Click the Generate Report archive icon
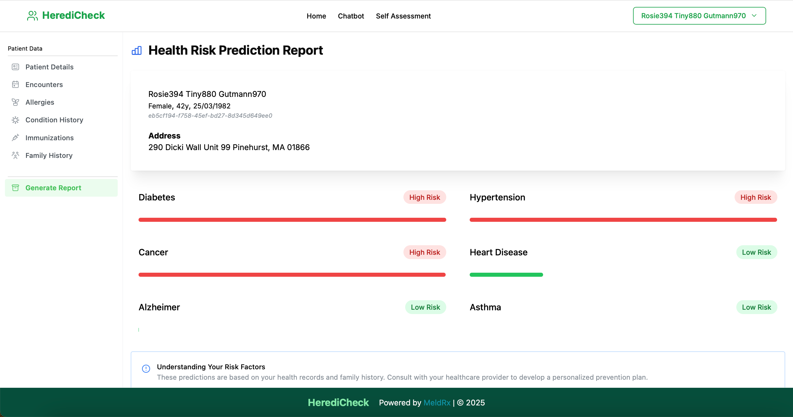 [15, 188]
